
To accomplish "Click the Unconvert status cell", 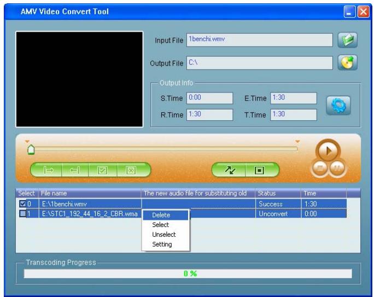I will pyautogui.click(x=278, y=213).
